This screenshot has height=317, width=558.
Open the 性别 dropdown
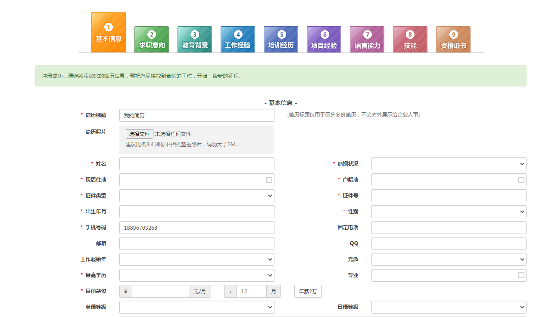click(x=449, y=212)
